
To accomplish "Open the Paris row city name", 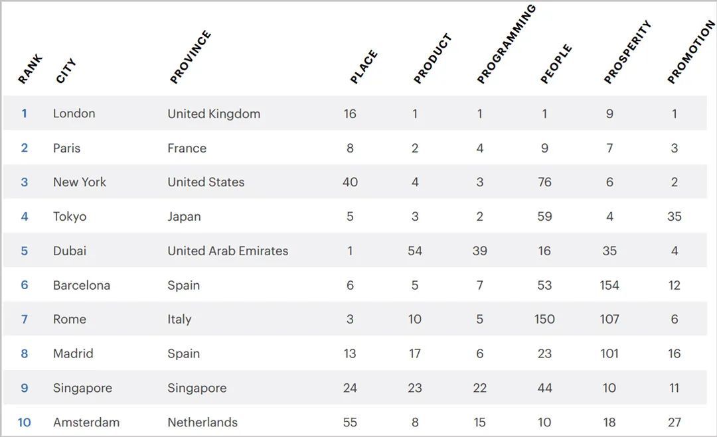I will coord(66,148).
